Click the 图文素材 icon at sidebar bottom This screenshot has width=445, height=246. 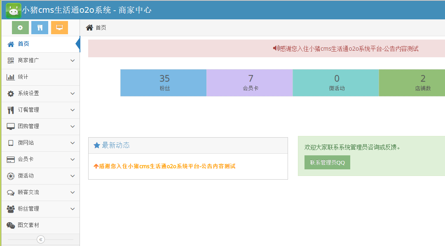[11, 225]
